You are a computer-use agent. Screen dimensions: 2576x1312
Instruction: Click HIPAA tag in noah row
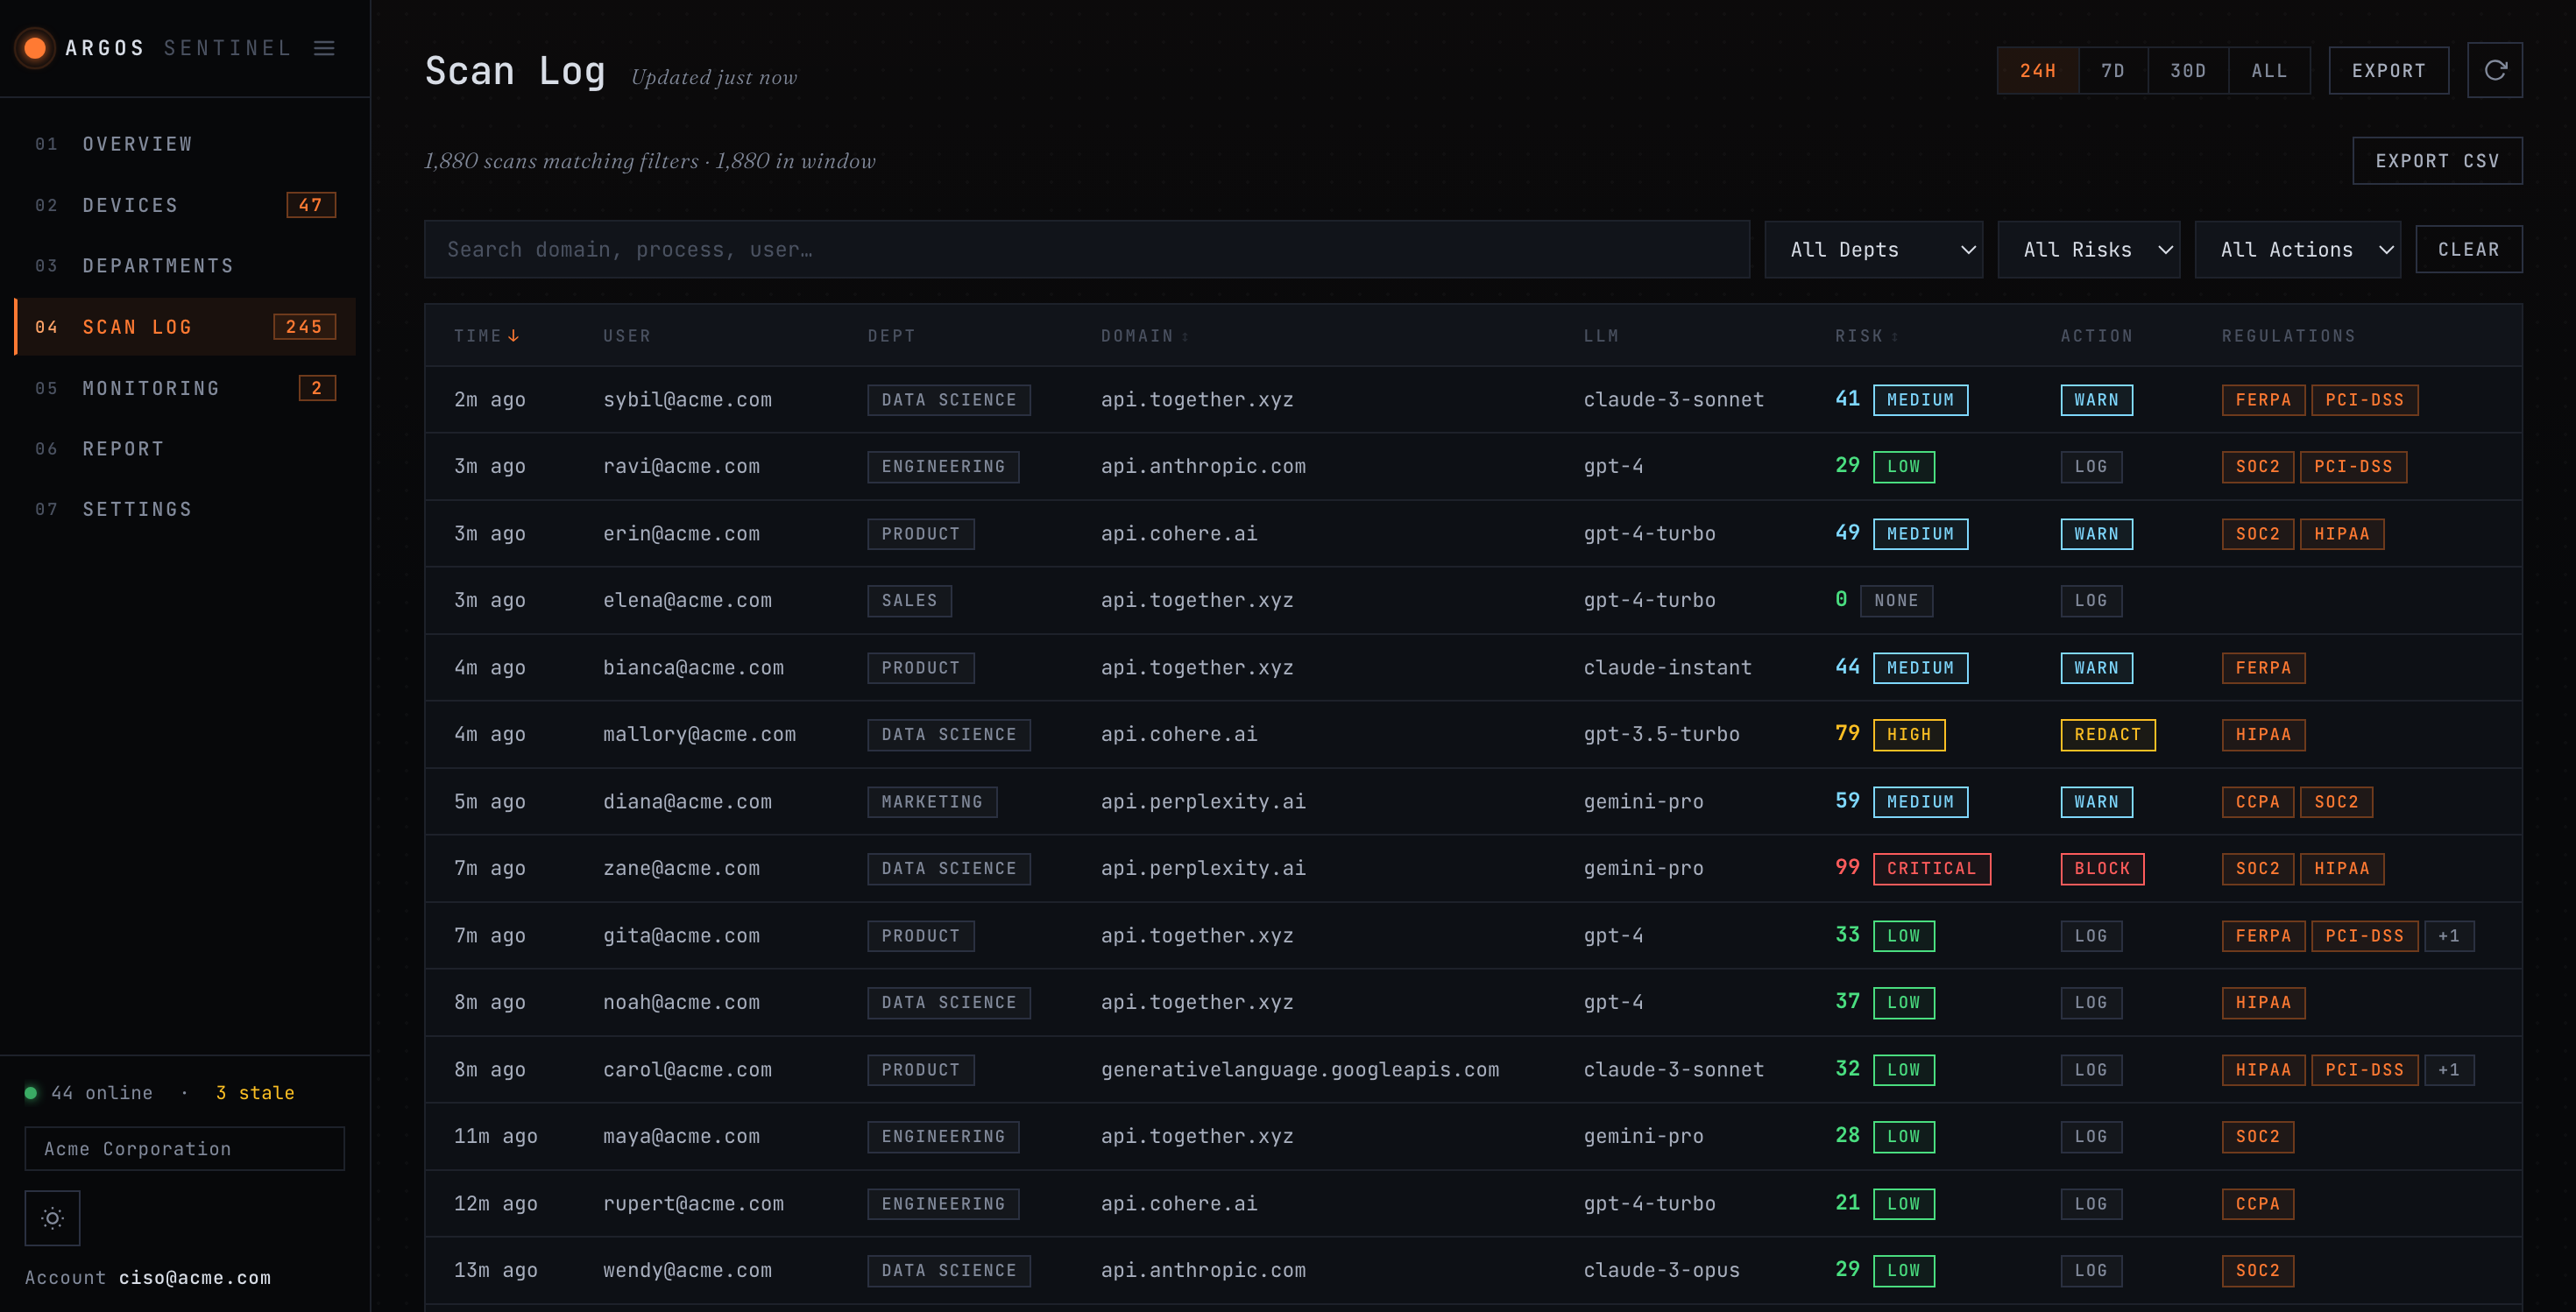(2263, 1002)
